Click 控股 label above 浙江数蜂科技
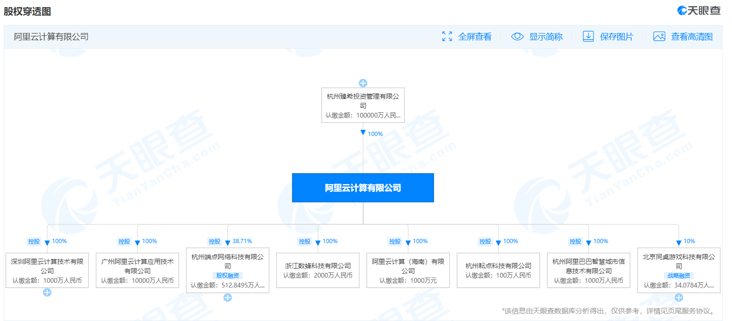 305,241
